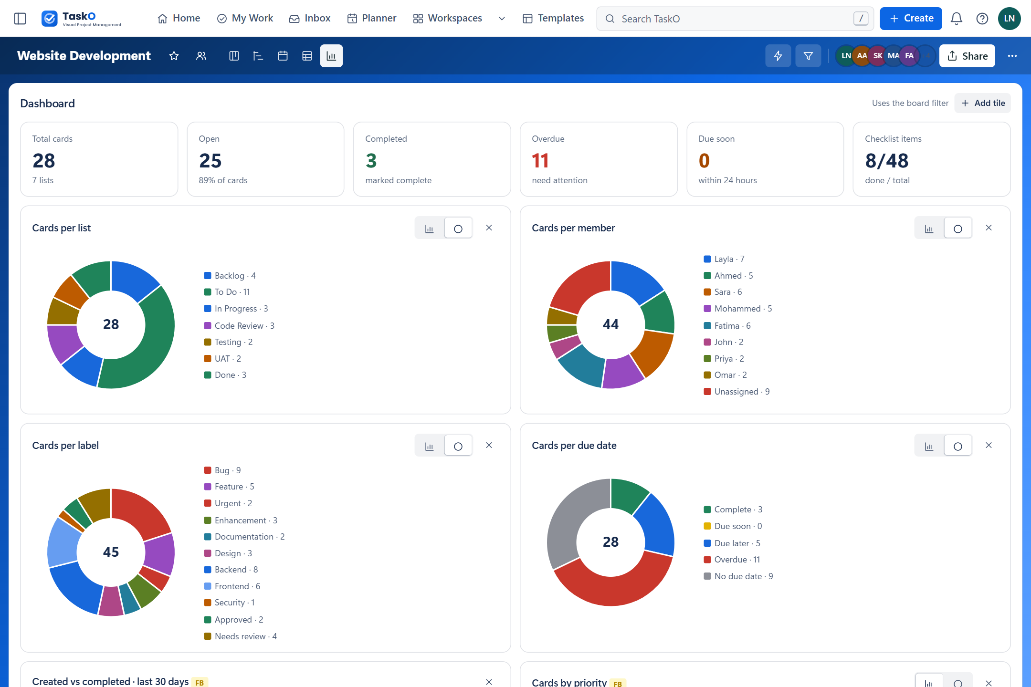Click the TaskO logo

pyautogui.click(x=82, y=19)
